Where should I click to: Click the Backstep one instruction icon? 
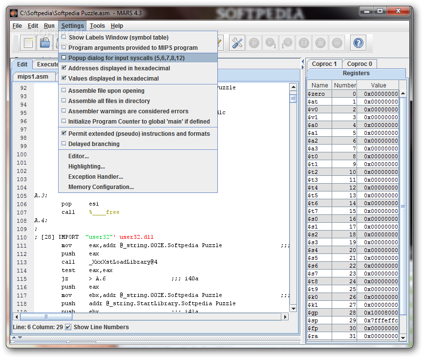(x=287, y=43)
